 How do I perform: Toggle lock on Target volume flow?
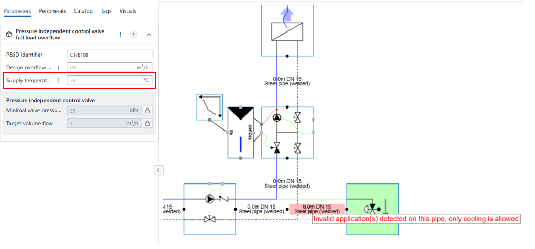click(148, 124)
